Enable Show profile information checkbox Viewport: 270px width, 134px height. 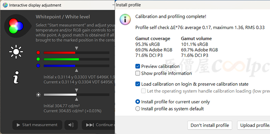[138, 73]
